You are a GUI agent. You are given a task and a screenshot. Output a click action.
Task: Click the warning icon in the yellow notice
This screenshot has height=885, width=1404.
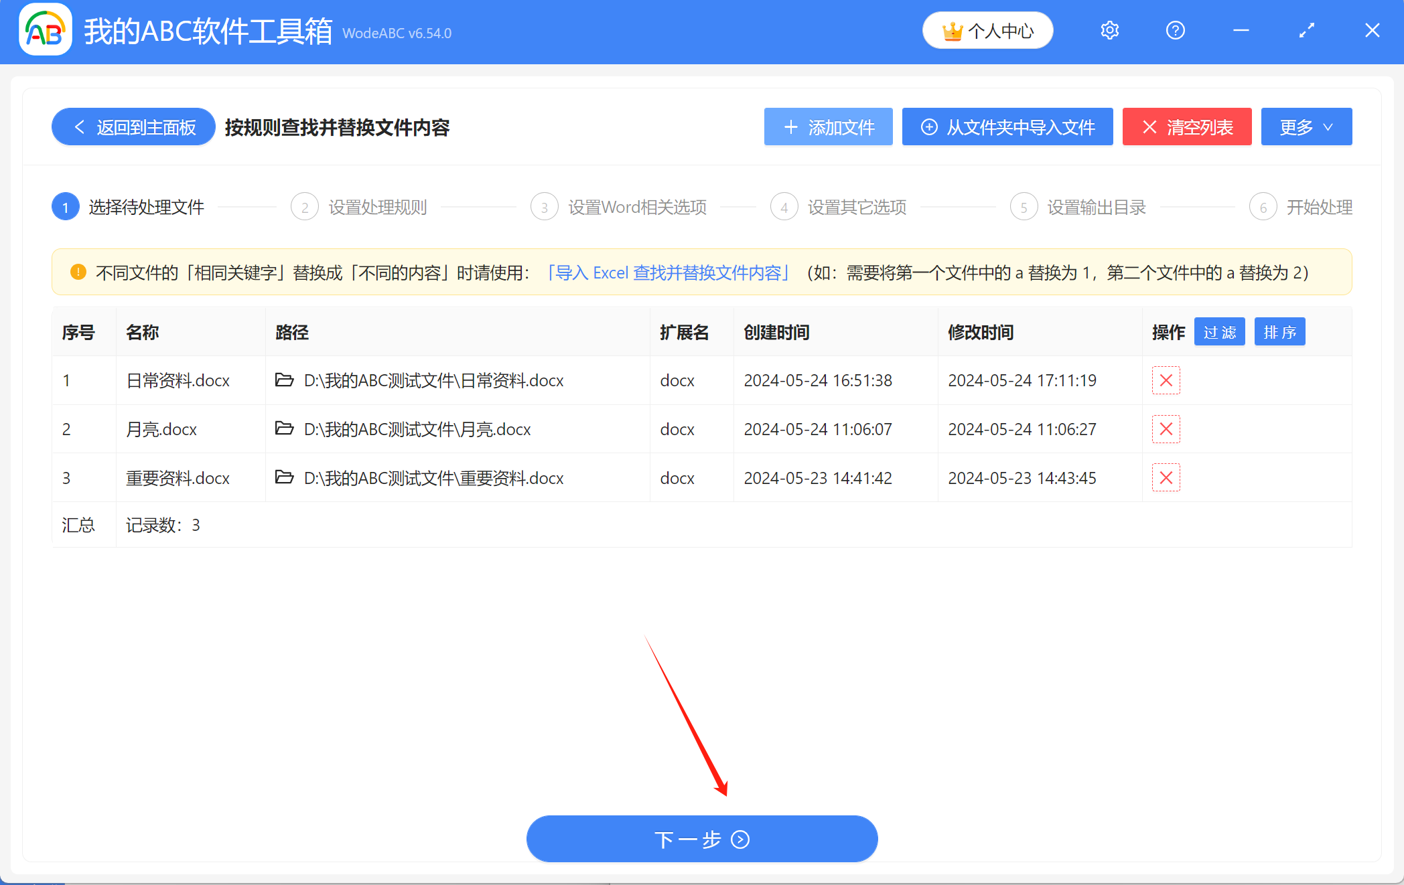click(x=78, y=272)
